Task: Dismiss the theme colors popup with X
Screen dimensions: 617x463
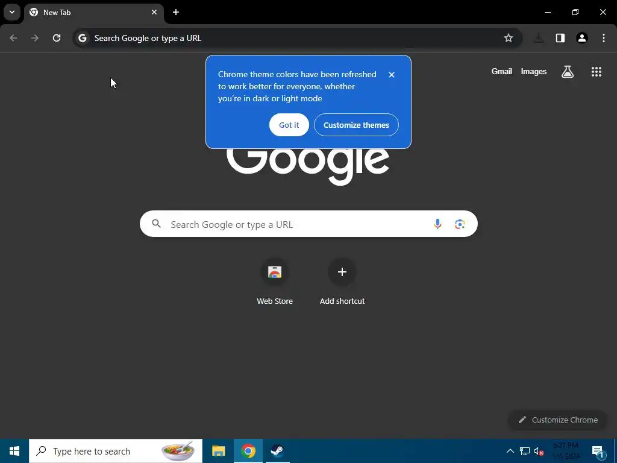Action: point(392,75)
